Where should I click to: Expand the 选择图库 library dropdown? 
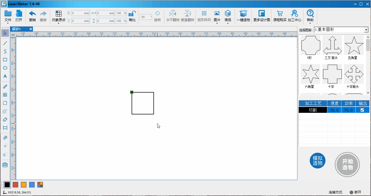[x=366, y=30]
